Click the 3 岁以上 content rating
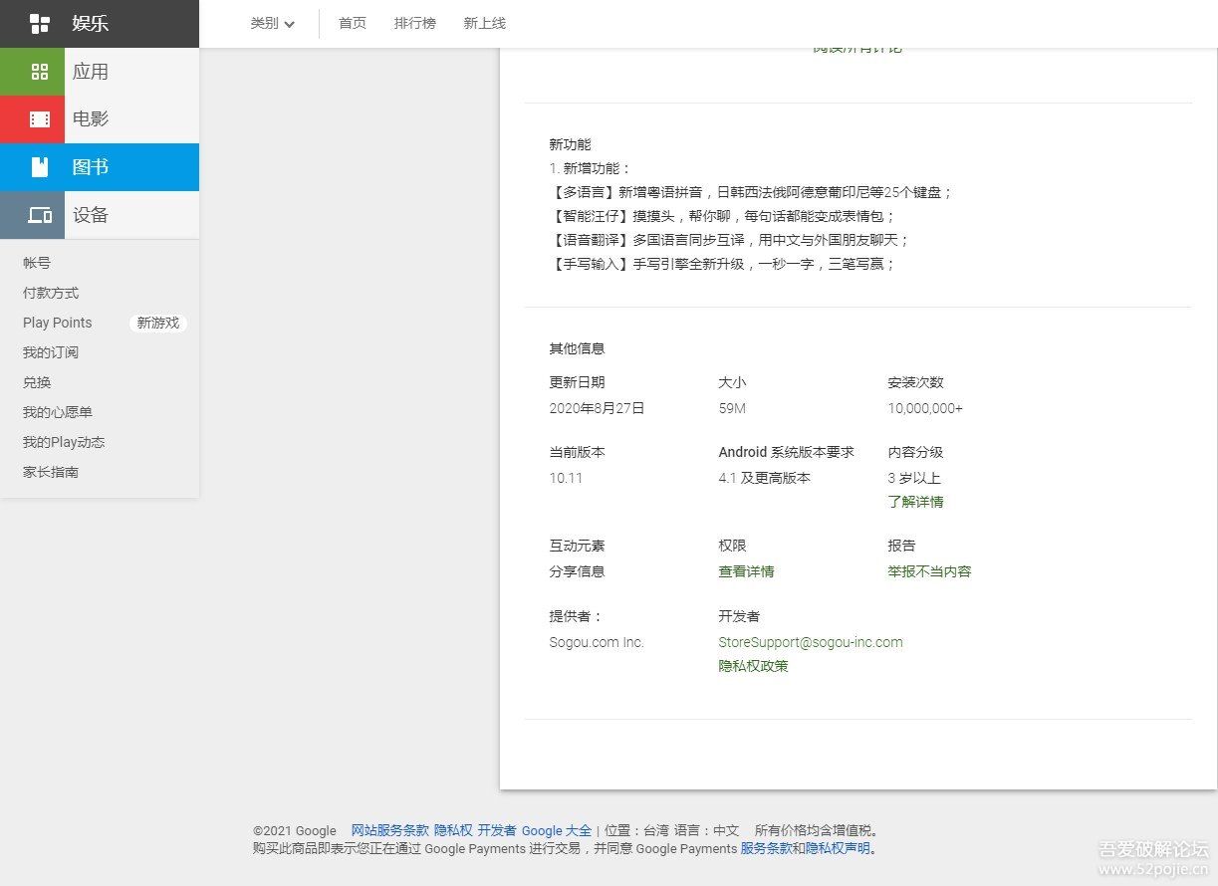 tap(914, 478)
